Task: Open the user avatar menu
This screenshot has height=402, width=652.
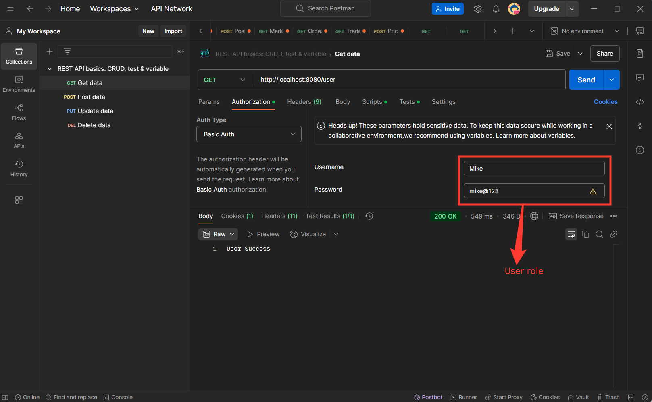Action: [x=514, y=9]
